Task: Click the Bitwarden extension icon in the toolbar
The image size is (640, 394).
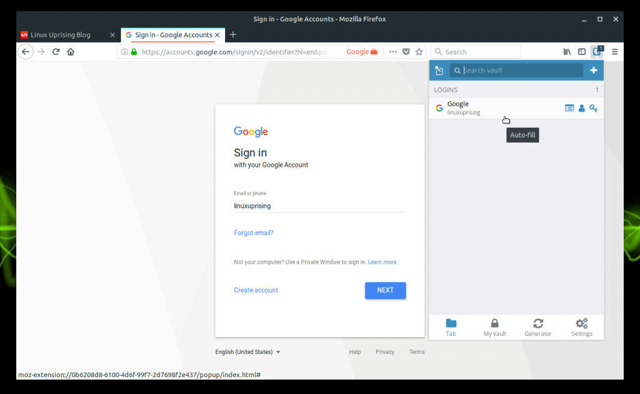Action: 596,51
